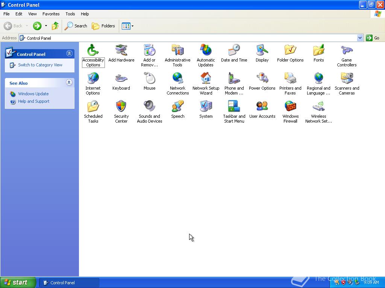Select the Windows Firewall icon
Viewport: 385px width, 288px height.
tap(290, 106)
